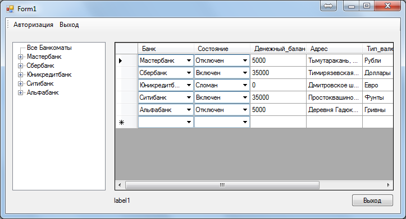Screen dimensions: 406x219
Task: Open Отключен state dropdown in Мастербанк row
Action: click(x=245, y=60)
